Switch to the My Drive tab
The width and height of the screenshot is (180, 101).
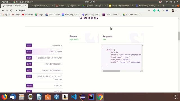click(94, 6)
